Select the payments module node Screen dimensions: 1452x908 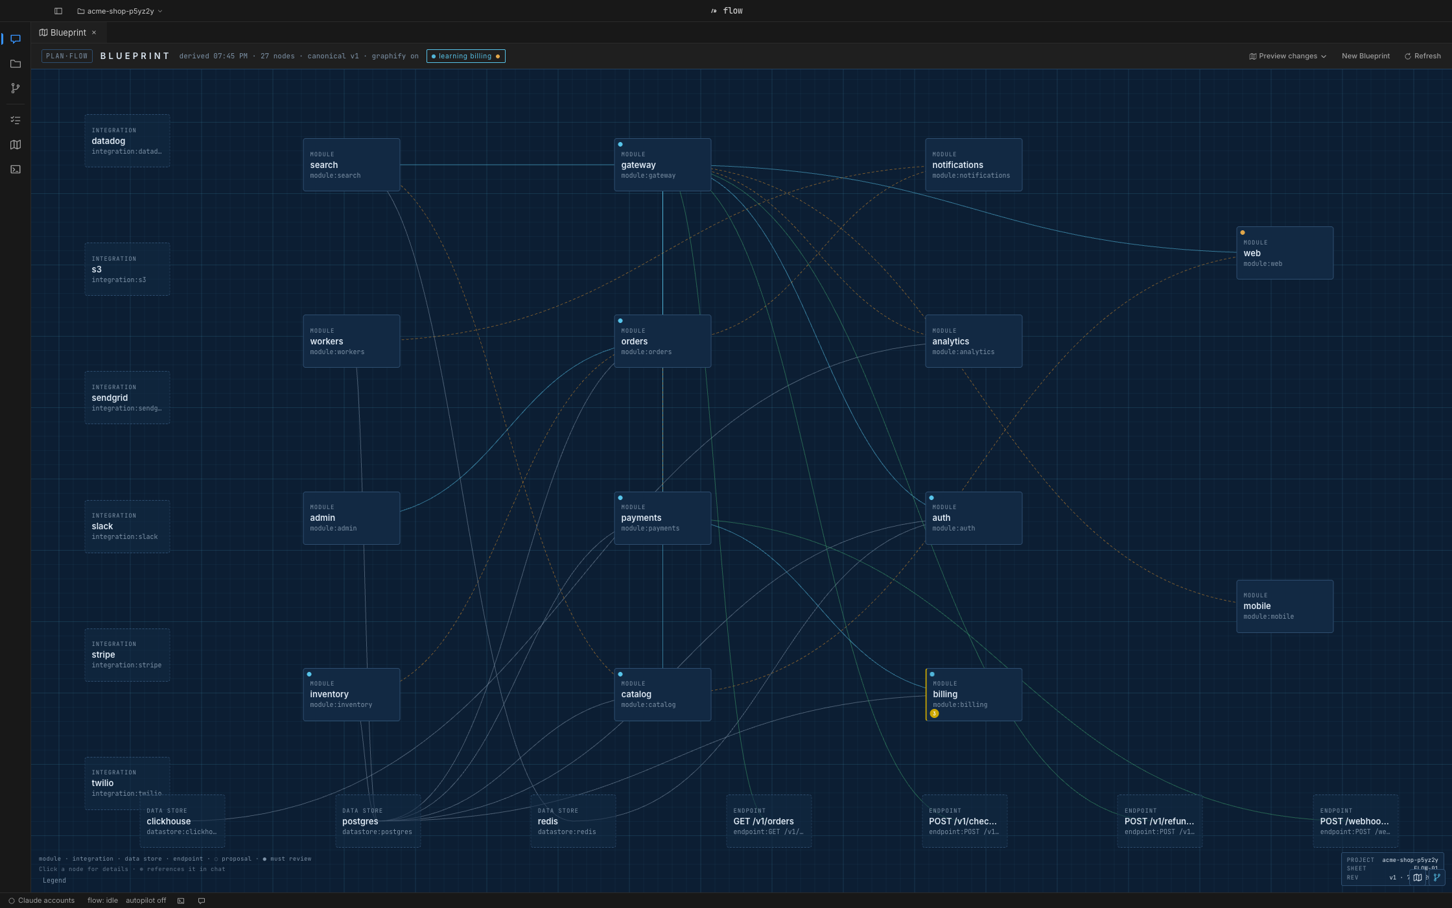coord(662,518)
